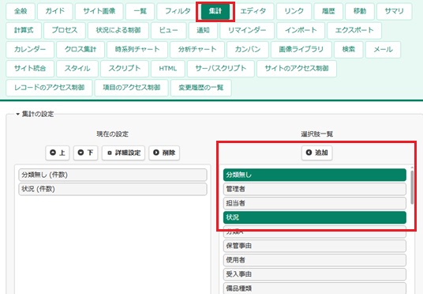Switch to the インポート tab

(x=301, y=30)
